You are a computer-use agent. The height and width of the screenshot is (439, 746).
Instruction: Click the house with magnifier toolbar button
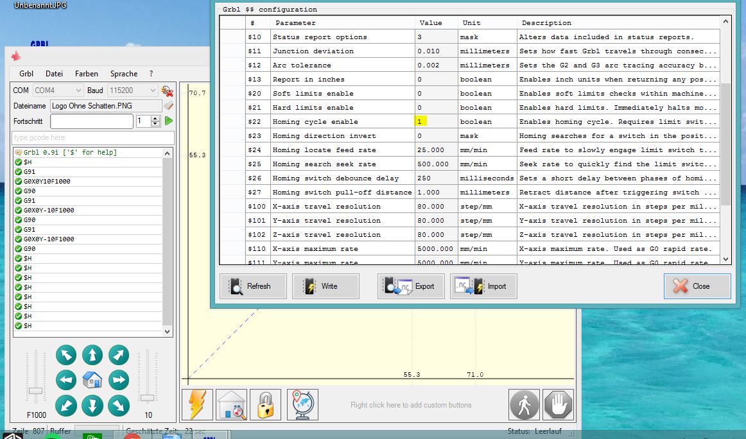(232, 405)
